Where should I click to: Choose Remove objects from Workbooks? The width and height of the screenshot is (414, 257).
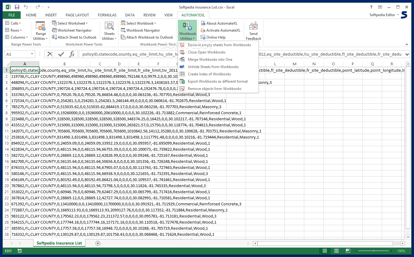coord(218,89)
